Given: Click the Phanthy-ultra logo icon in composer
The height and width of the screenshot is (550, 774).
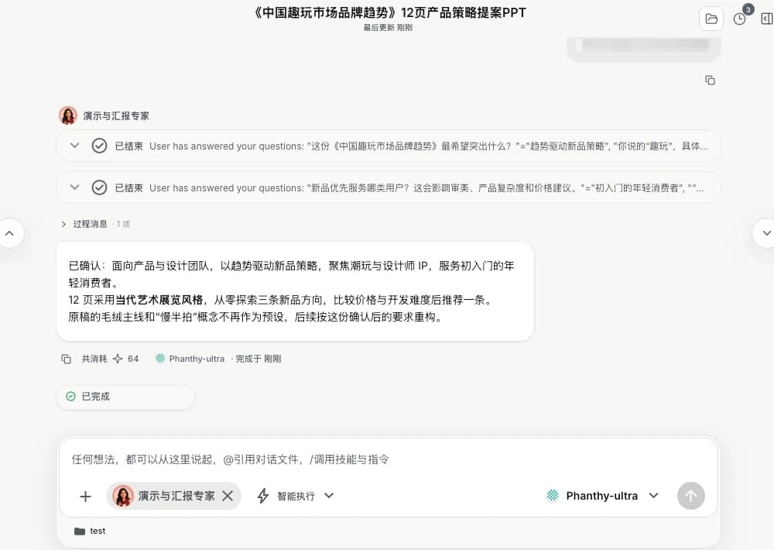Looking at the screenshot, I should [553, 495].
